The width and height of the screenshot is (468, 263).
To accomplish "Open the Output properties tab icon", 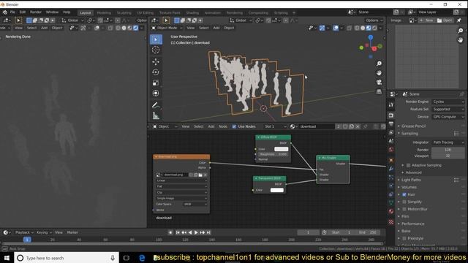I will coord(391,124).
